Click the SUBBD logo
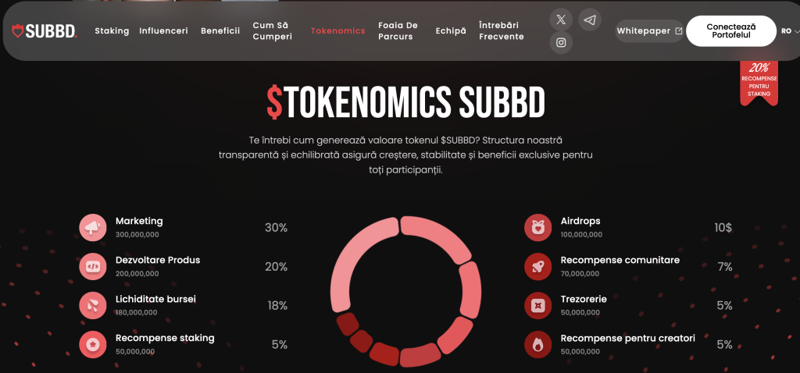 (x=45, y=31)
